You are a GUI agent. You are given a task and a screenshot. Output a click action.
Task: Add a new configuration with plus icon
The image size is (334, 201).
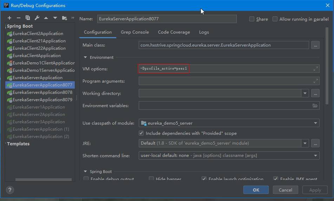click(x=9, y=18)
